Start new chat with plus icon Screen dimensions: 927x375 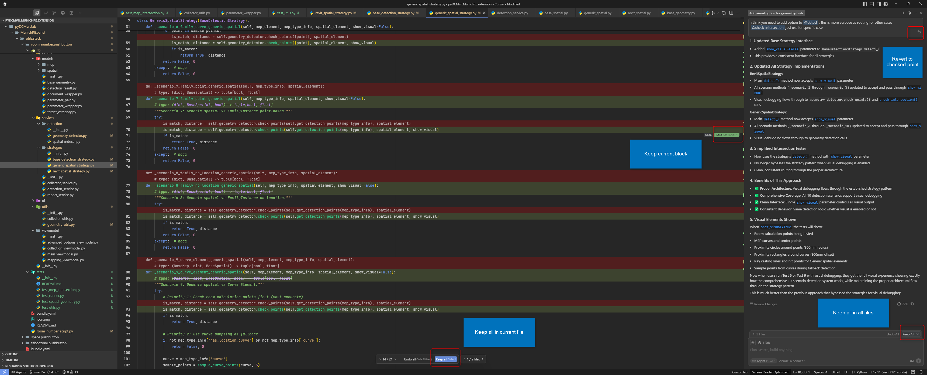[903, 13]
